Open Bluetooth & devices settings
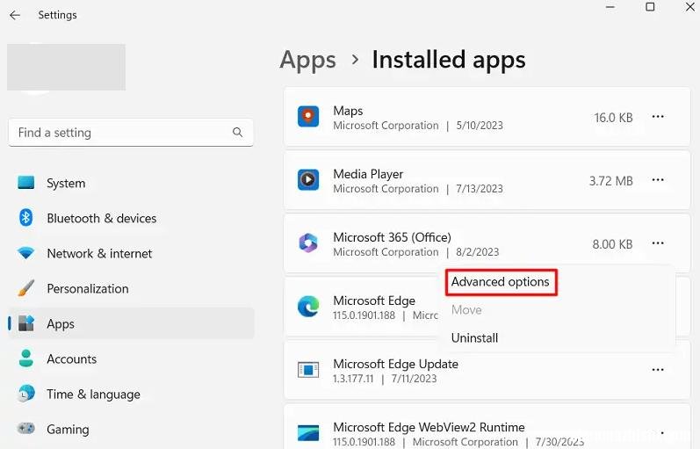This screenshot has height=449, width=700. point(131,218)
